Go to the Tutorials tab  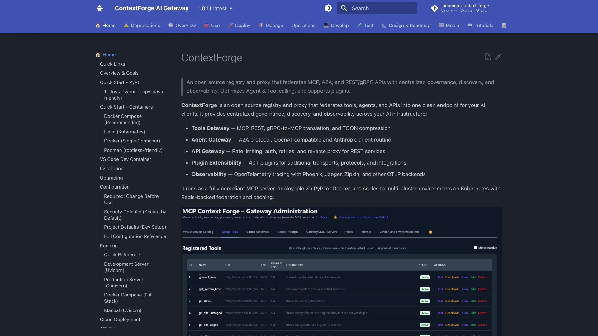click(480, 26)
